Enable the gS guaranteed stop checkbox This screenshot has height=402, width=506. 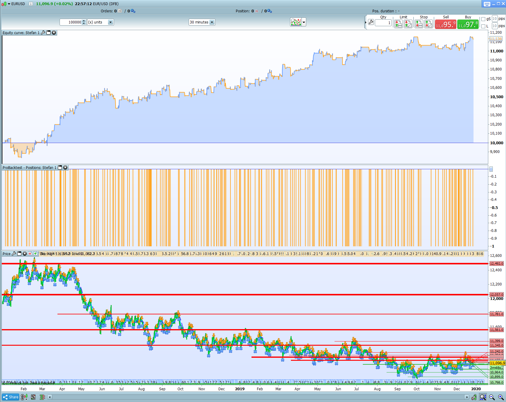point(483,19)
